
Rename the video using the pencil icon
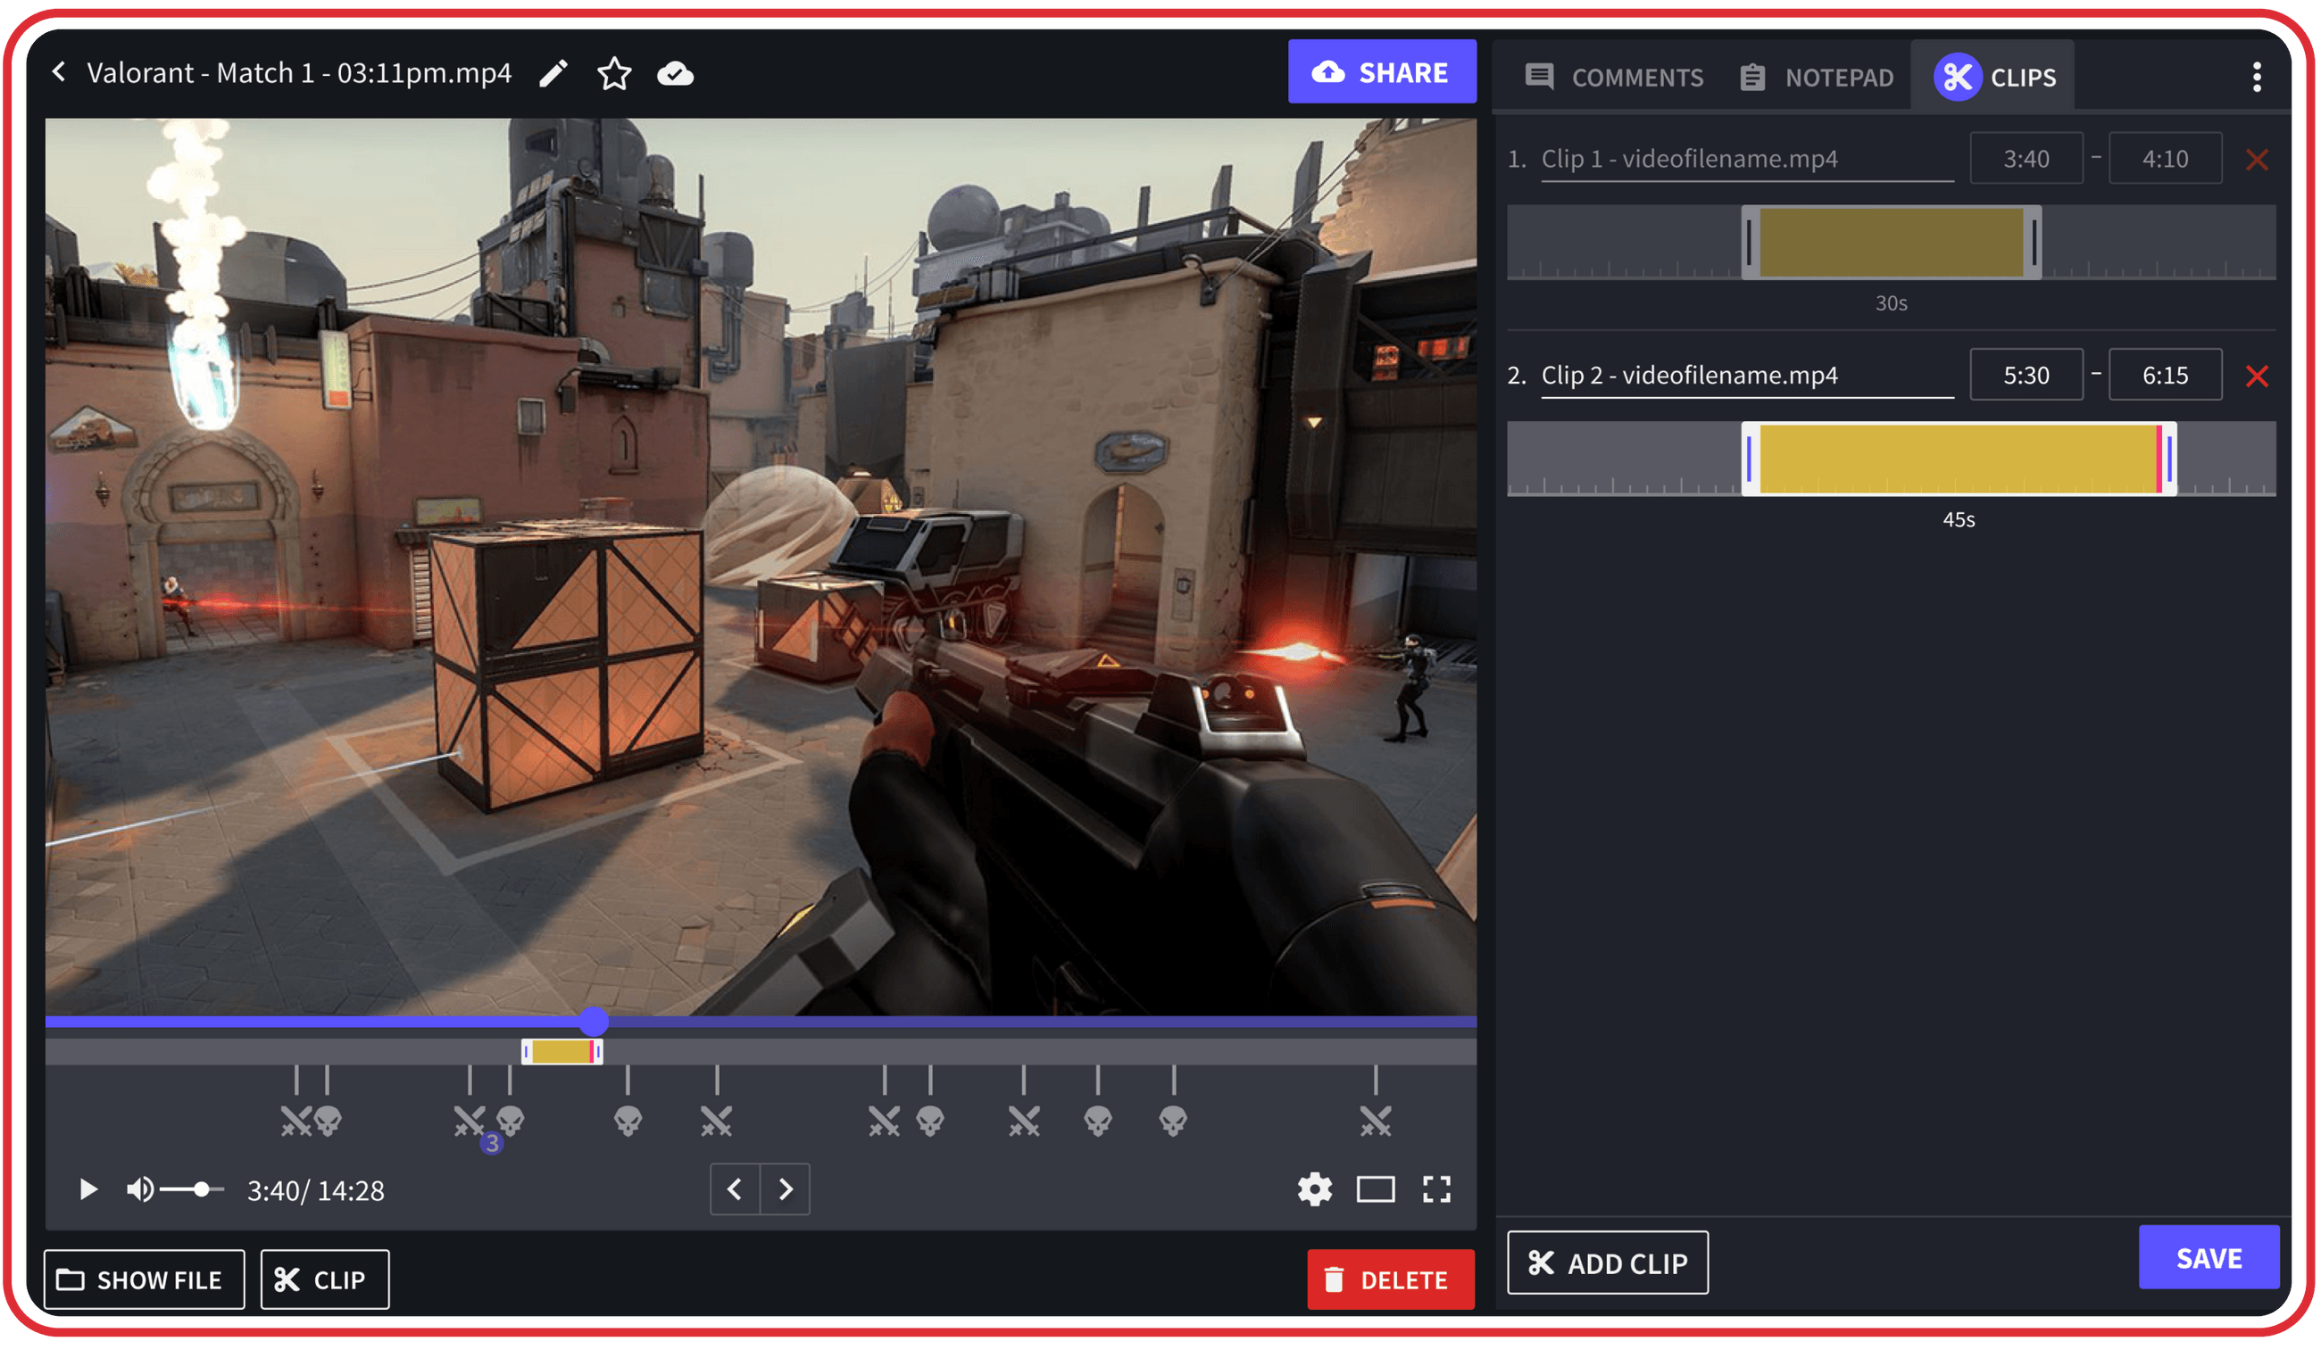[x=554, y=73]
